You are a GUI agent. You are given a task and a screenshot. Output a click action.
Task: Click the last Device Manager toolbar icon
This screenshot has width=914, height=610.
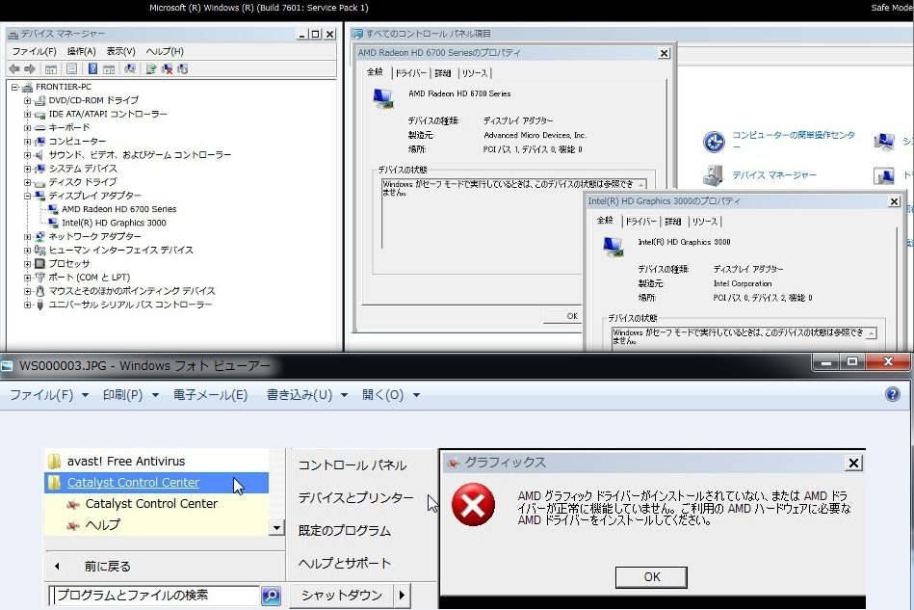point(183,68)
